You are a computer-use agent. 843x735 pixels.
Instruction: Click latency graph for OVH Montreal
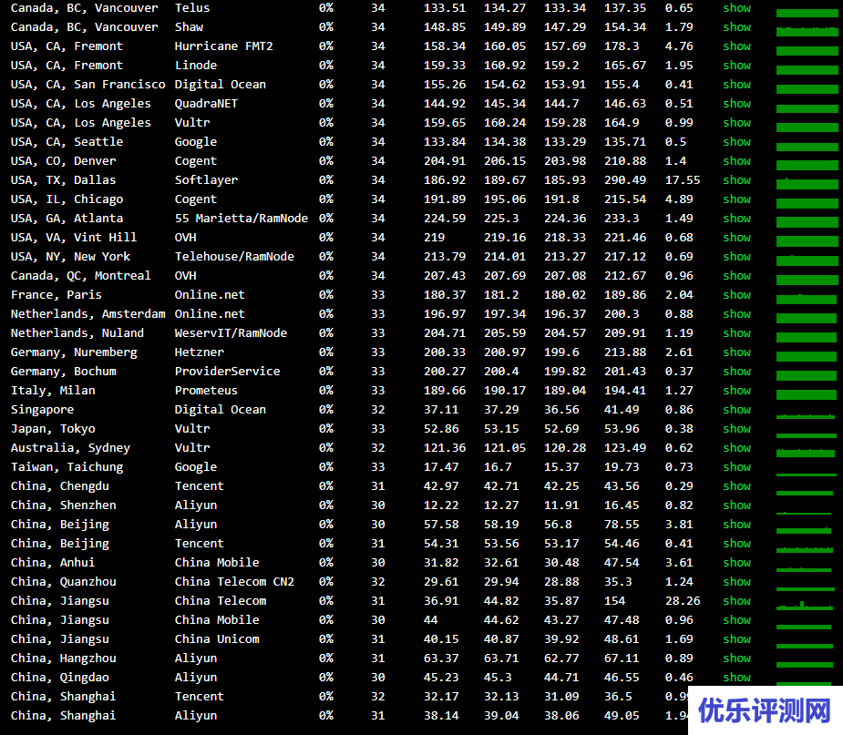[x=806, y=278]
